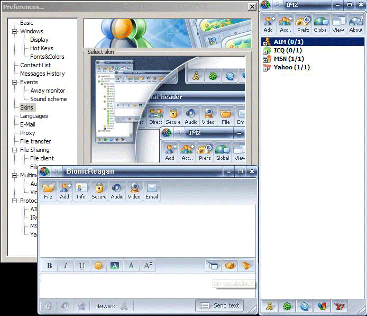Click orange disc icon in chat format bar
The image size is (367, 316).
coord(230,266)
